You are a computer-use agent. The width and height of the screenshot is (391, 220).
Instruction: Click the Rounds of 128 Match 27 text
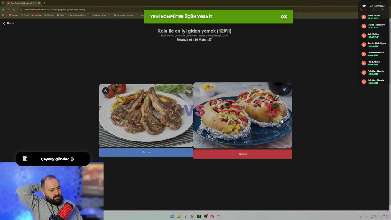[x=194, y=40]
